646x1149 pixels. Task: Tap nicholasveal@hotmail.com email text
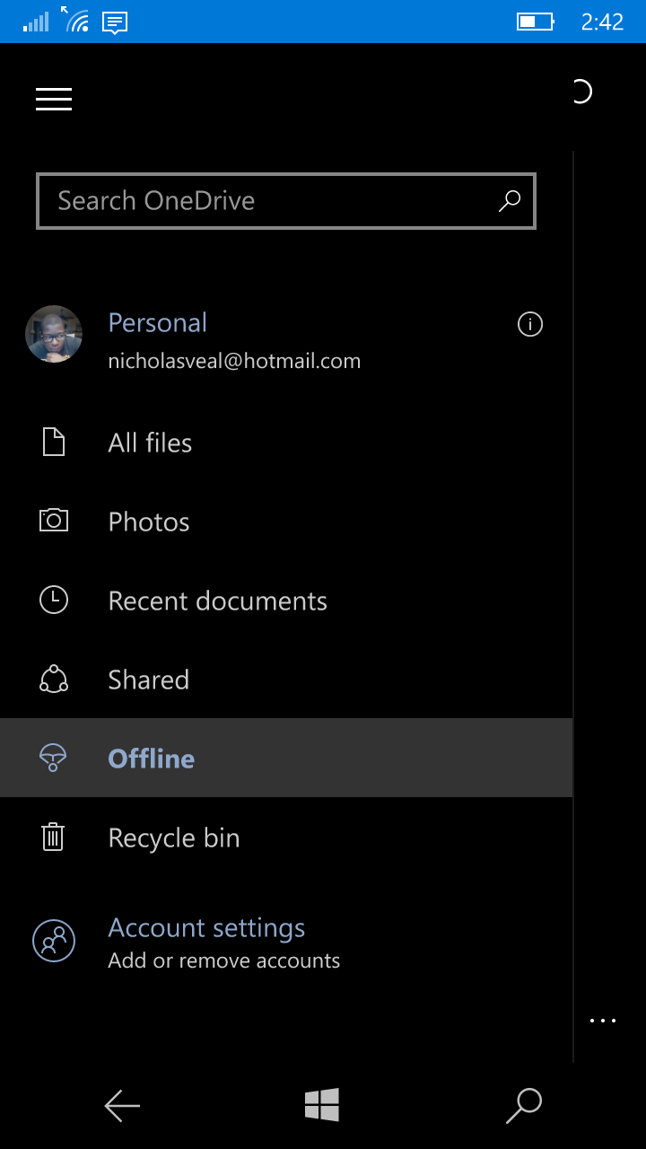pos(234,361)
